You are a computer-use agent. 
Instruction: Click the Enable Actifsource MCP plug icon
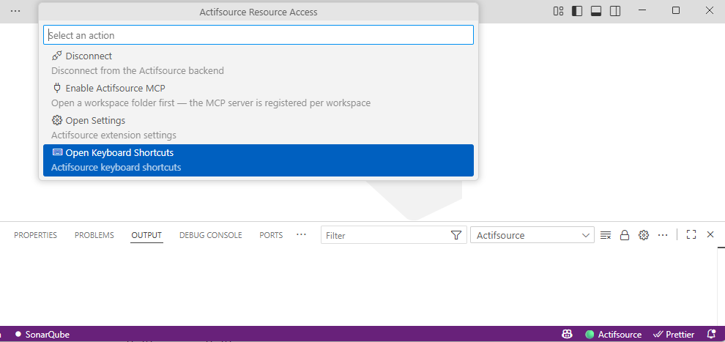[57, 88]
